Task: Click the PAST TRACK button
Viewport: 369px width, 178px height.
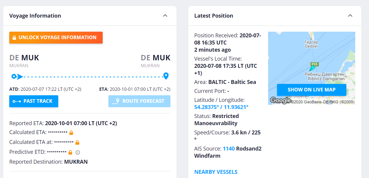Action: (x=33, y=101)
